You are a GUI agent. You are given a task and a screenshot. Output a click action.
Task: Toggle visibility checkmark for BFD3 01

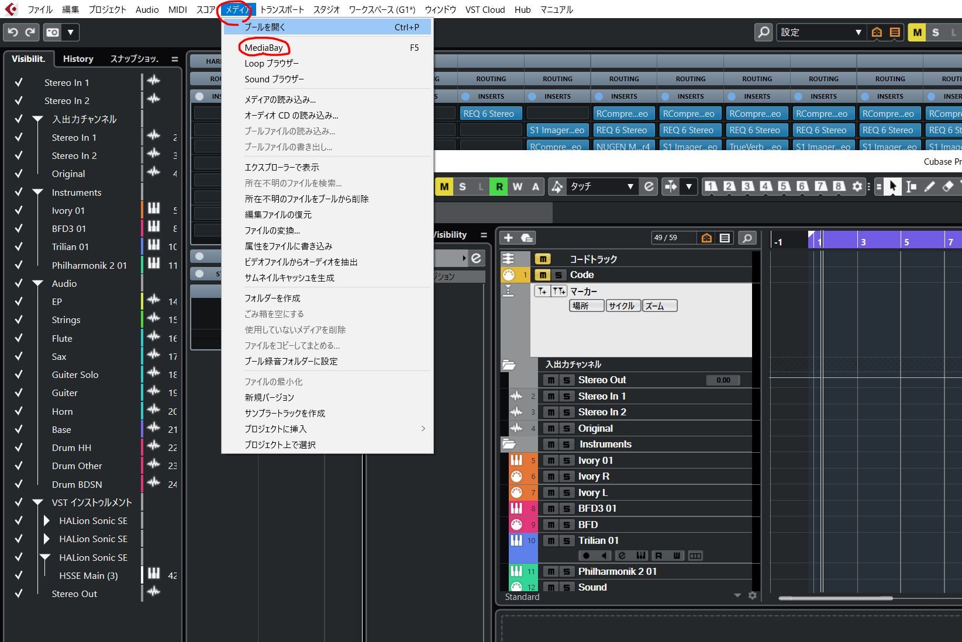pyautogui.click(x=19, y=228)
